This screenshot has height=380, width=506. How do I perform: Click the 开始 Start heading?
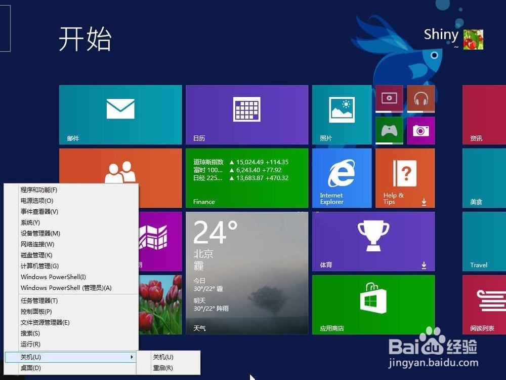[x=85, y=39]
